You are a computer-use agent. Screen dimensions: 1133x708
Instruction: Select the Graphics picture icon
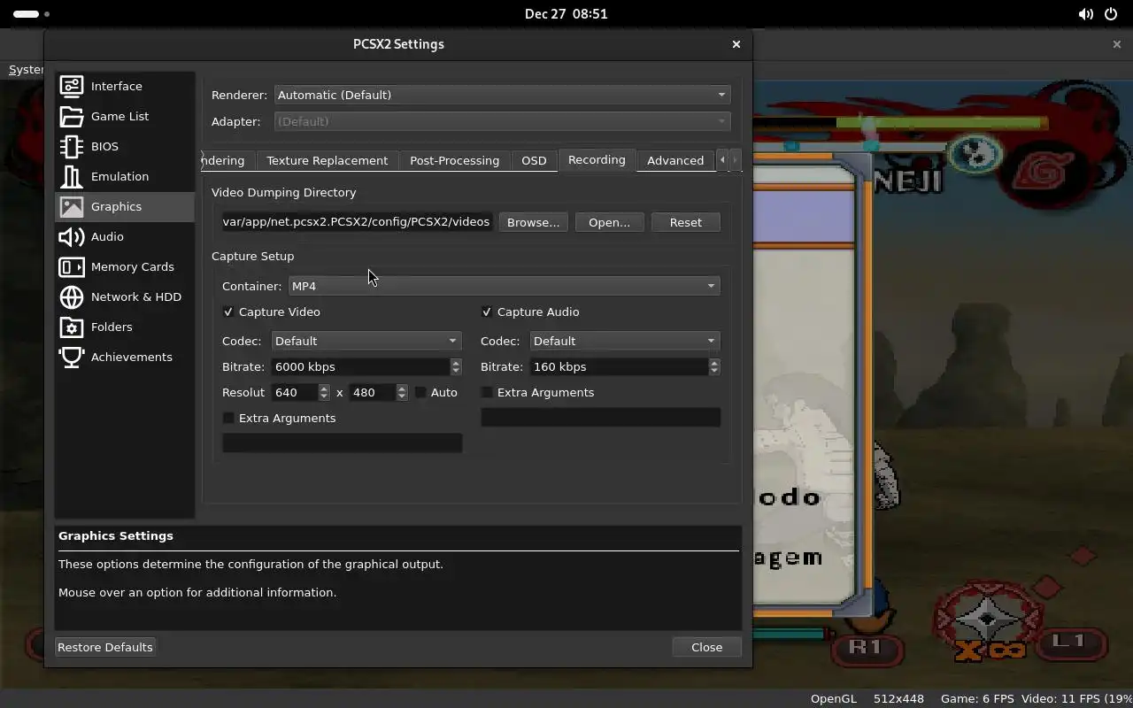tap(72, 206)
